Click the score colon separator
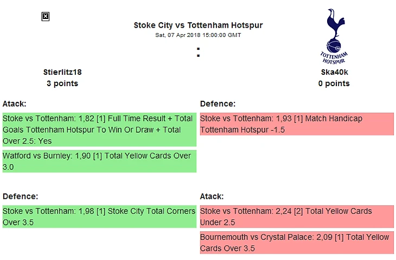 tap(199, 53)
